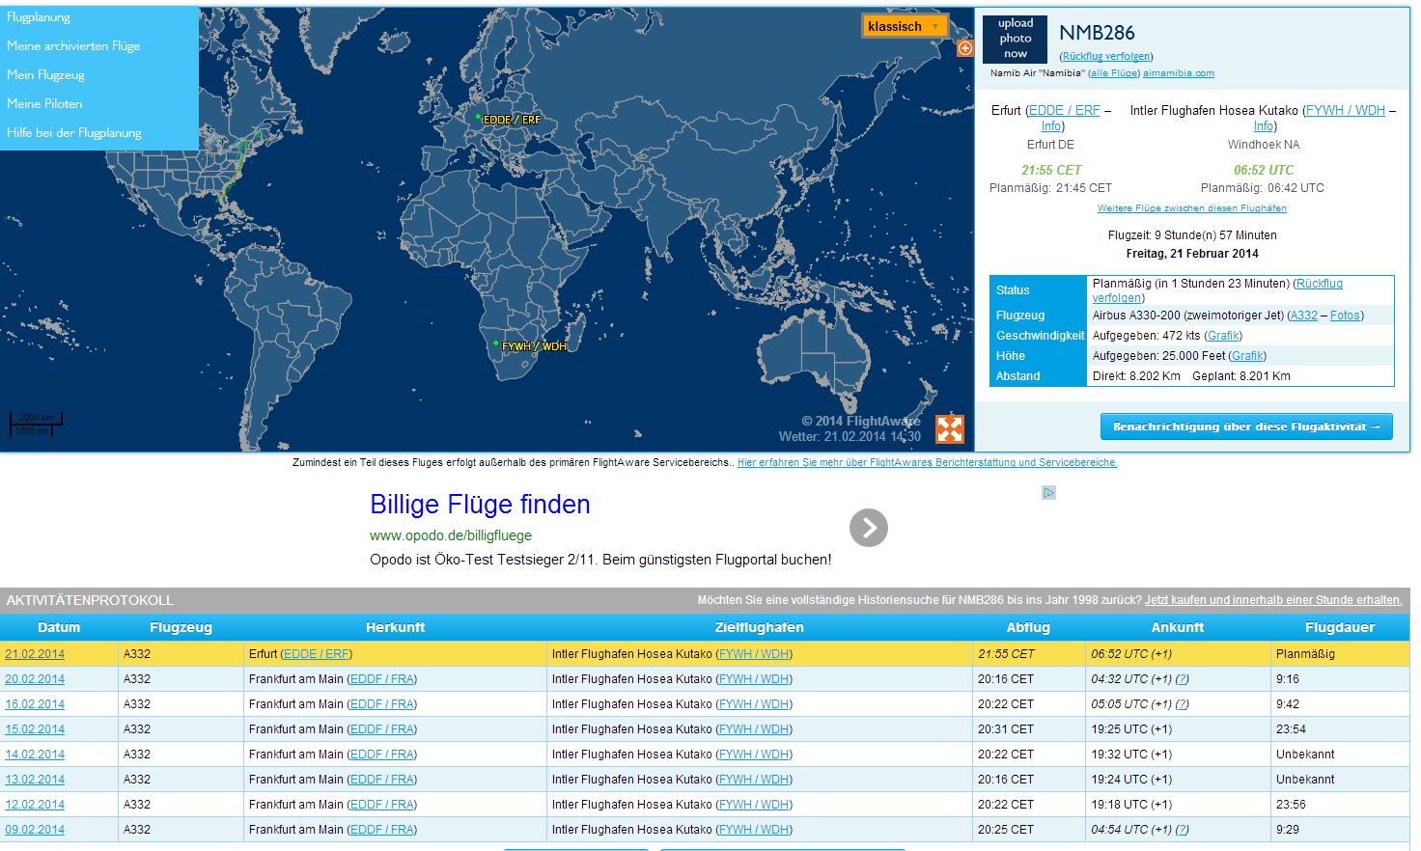The height and width of the screenshot is (851, 1421).
Task: Click the AdChoices triangle icon
Action: (1048, 493)
